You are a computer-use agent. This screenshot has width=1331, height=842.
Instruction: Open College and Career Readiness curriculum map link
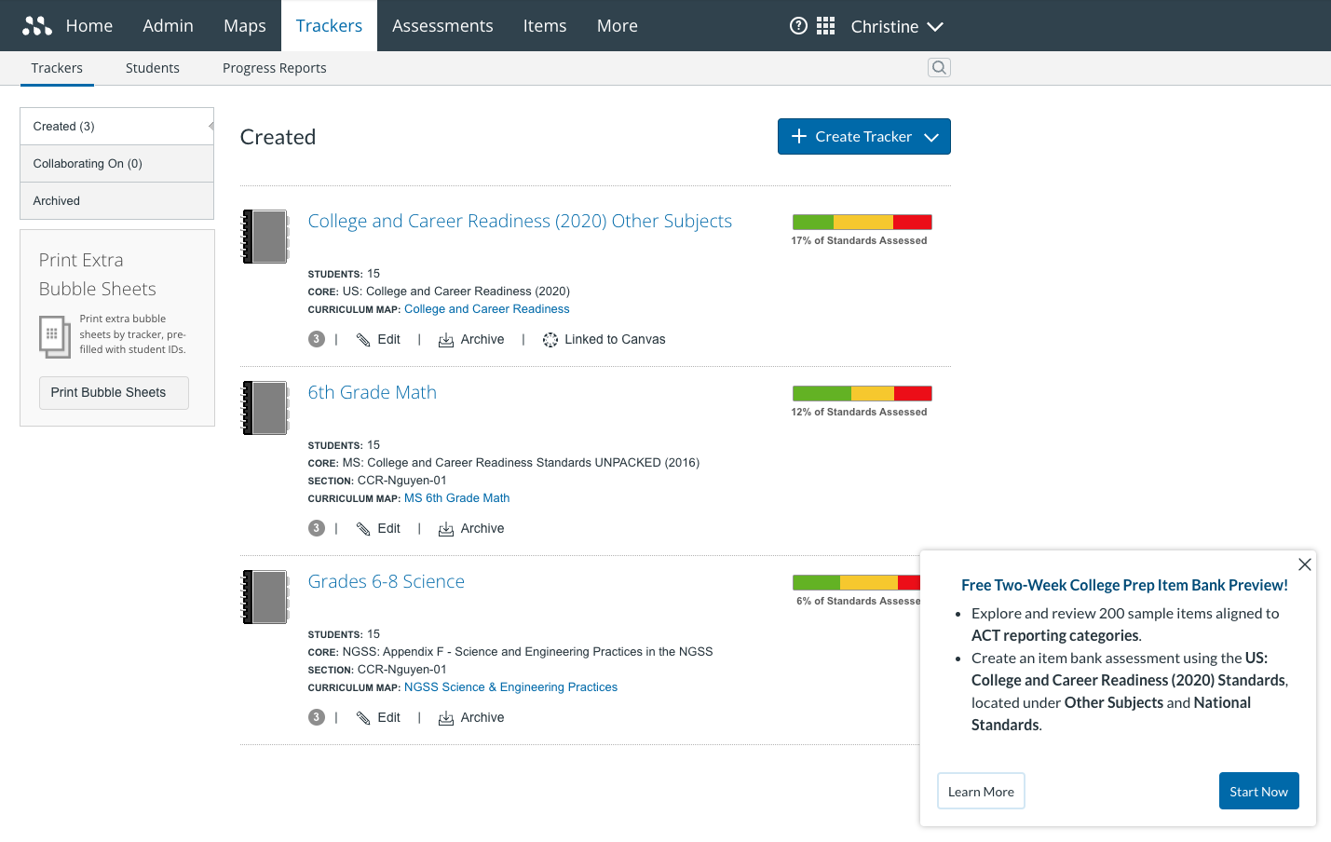487,309
